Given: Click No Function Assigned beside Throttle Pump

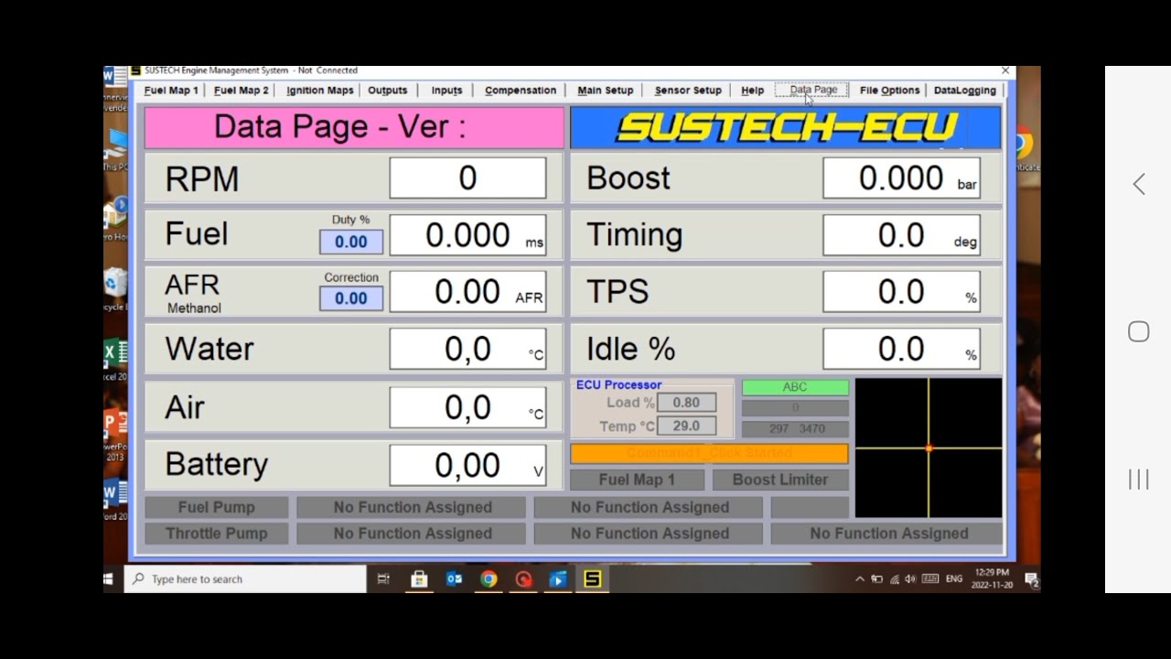Looking at the screenshot, I should [412, 534].
